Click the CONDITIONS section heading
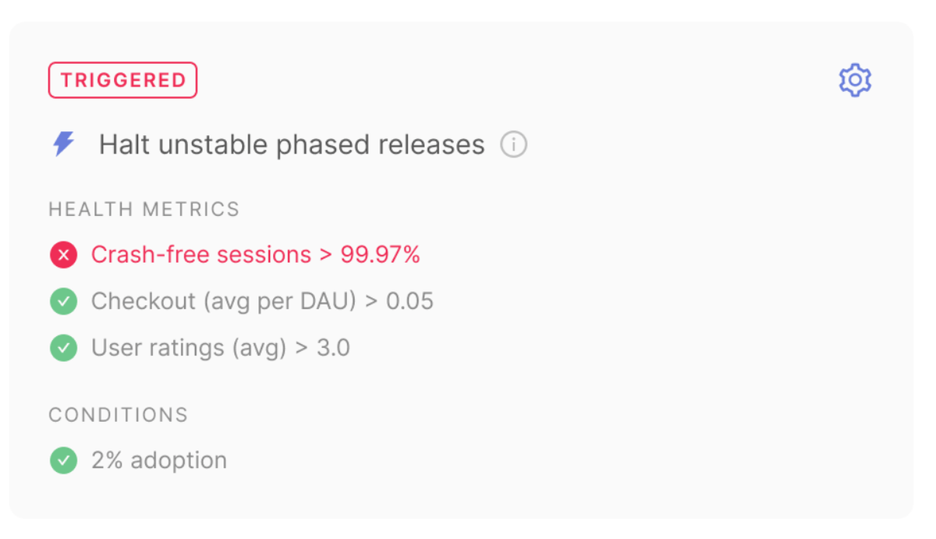The width and height of the screenshot is (936, 539). click(119, 415)
